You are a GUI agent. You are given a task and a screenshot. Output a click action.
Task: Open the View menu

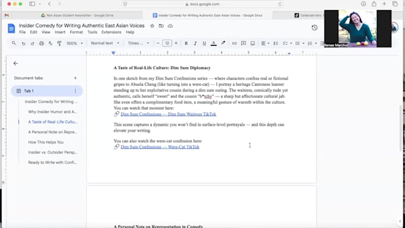pyautogui.click(x=46, y=32)
